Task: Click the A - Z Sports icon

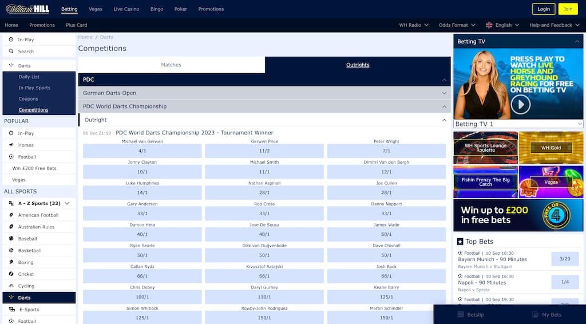Action: tap(11, 203)
